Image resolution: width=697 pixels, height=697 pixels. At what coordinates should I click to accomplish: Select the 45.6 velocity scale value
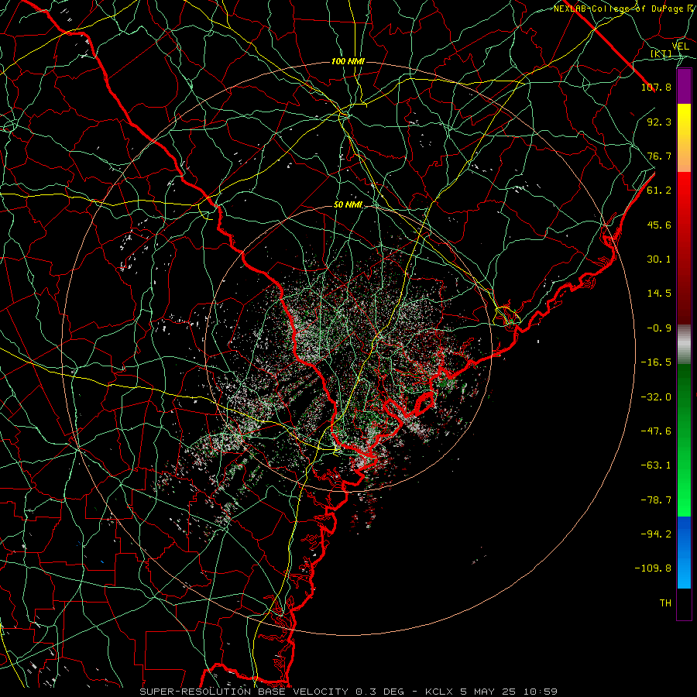(x=659, y=225)
